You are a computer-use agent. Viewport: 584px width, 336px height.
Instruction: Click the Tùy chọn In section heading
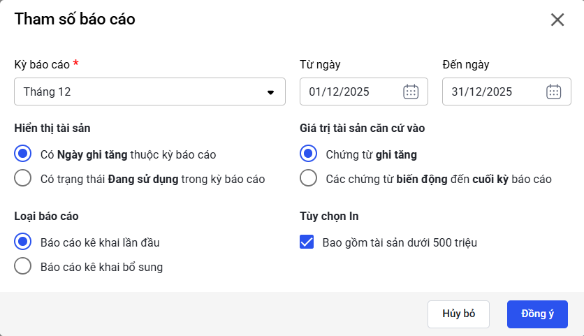click(x=329, y=216)
